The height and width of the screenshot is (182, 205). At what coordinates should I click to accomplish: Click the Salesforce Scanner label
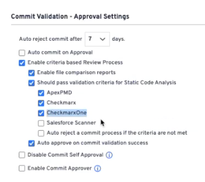pyautogui.click(x=71, y=123)
